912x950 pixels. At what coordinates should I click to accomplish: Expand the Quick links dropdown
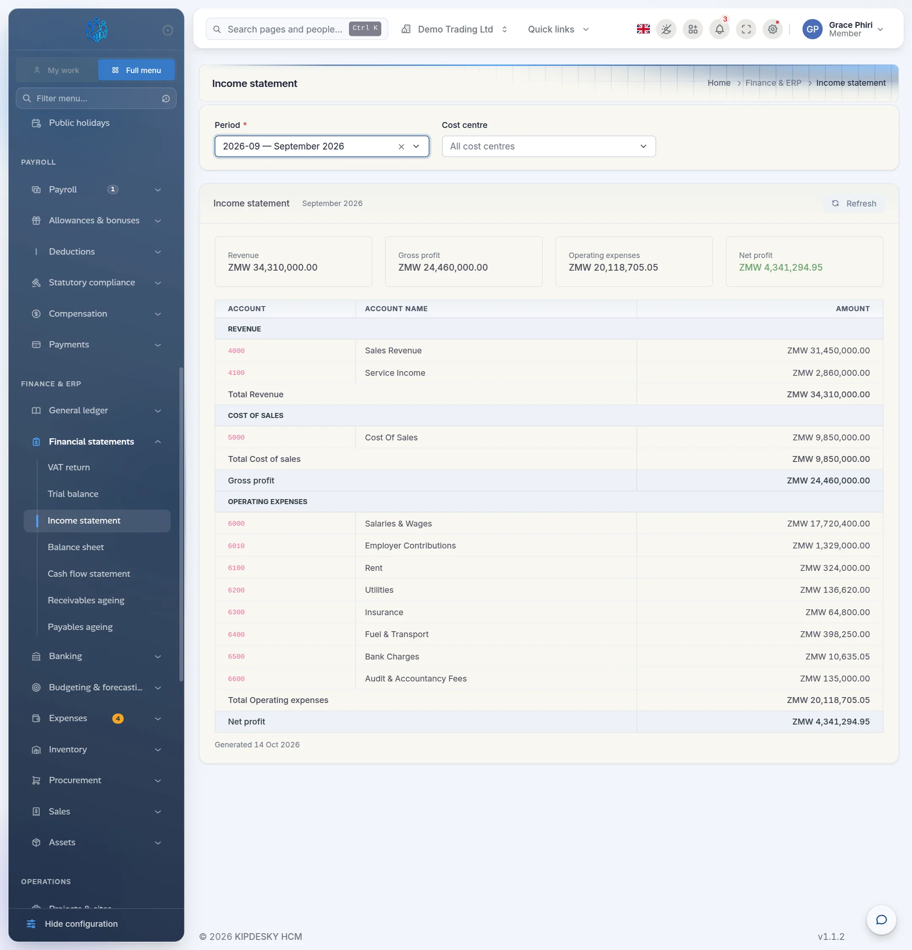pyautogui.click(x=558, y=29)
